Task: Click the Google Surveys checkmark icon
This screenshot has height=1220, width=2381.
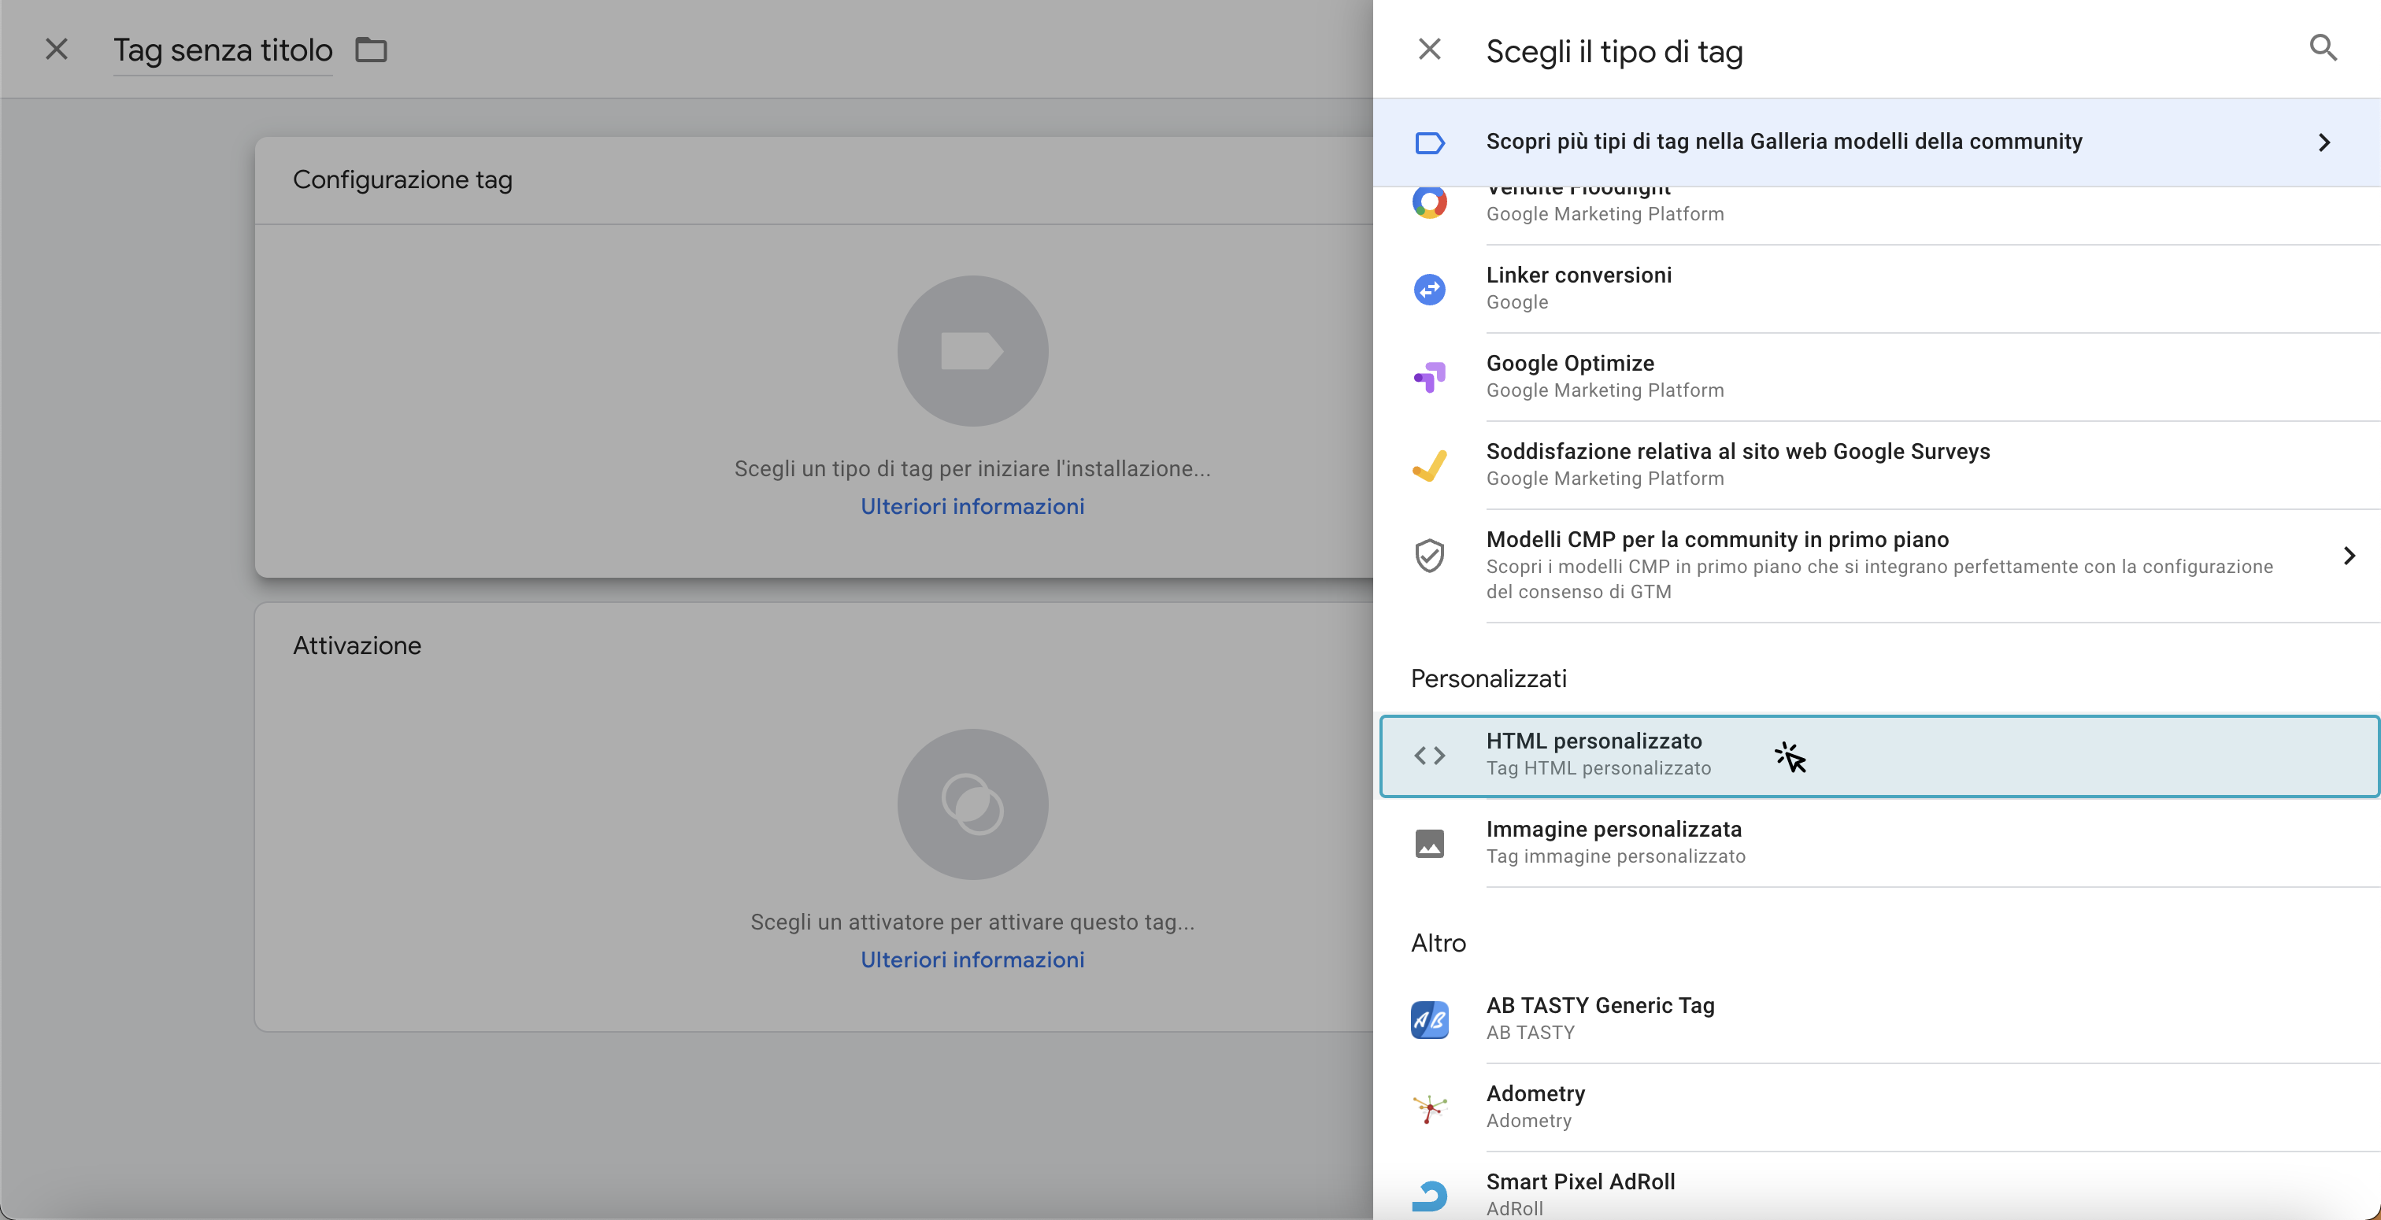Action: point(1429,465)
